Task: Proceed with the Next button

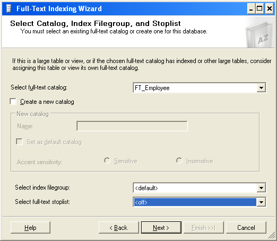Action: [x=161, y=228]
